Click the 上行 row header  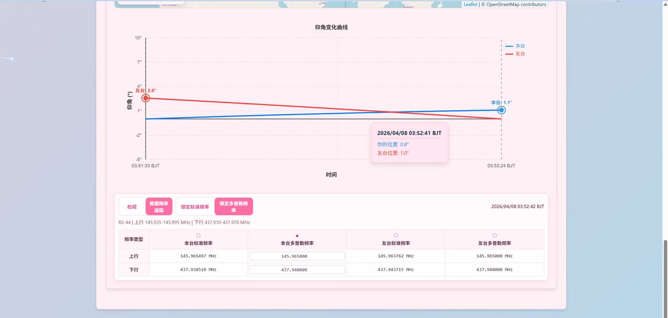[x=134, y=256]
